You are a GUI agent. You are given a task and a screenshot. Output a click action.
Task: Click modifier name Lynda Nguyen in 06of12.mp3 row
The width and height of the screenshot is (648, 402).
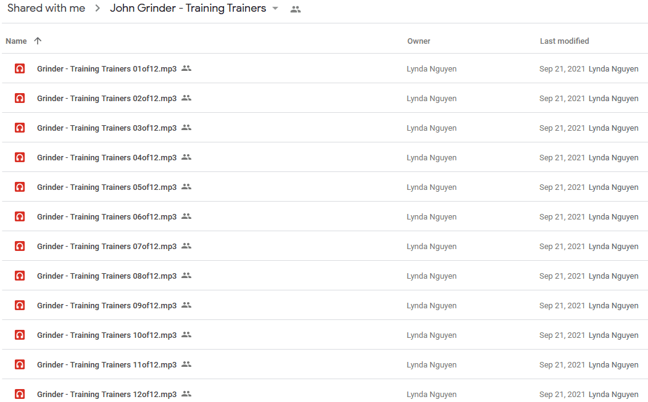click(x=613, y=217)
